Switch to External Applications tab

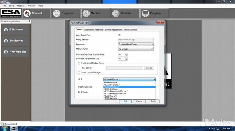point(113,30)
